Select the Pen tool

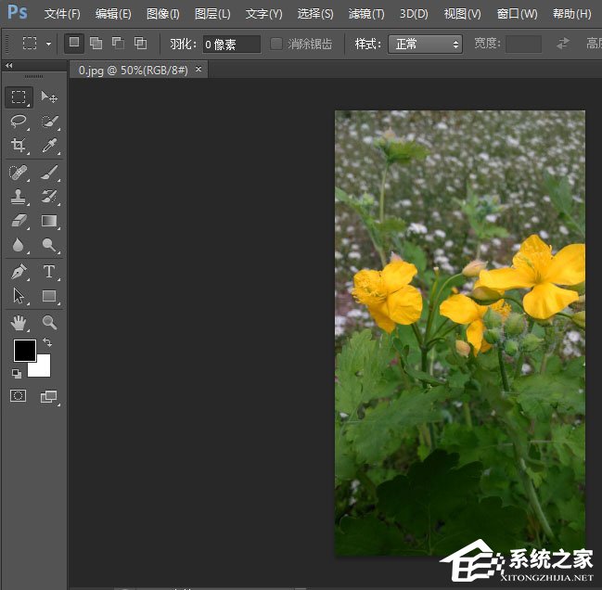click(19, 272)
